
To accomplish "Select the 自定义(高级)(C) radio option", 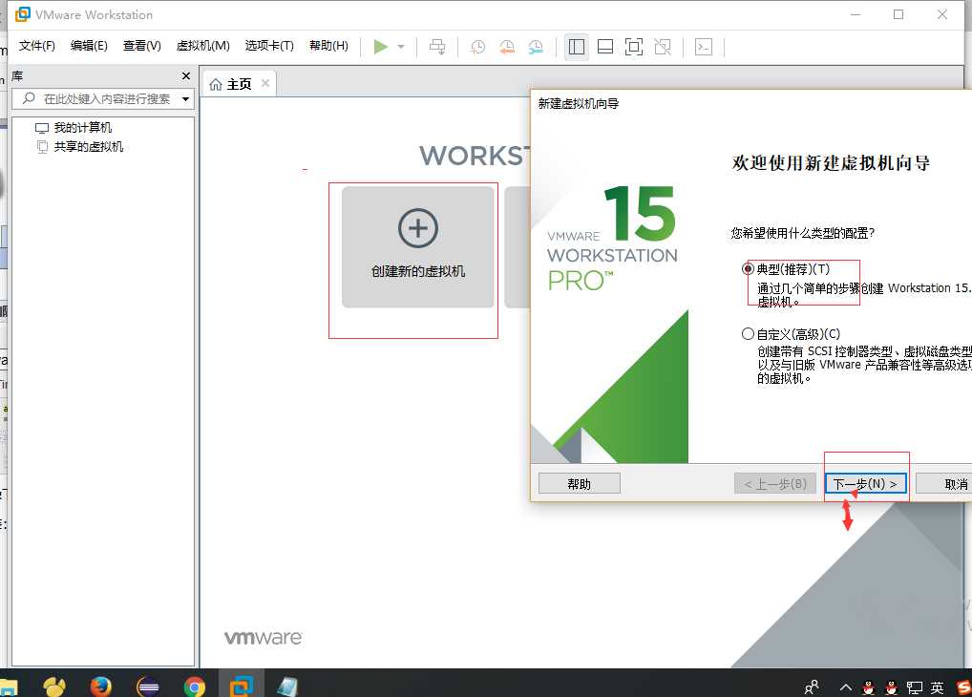I will [748, 333].
